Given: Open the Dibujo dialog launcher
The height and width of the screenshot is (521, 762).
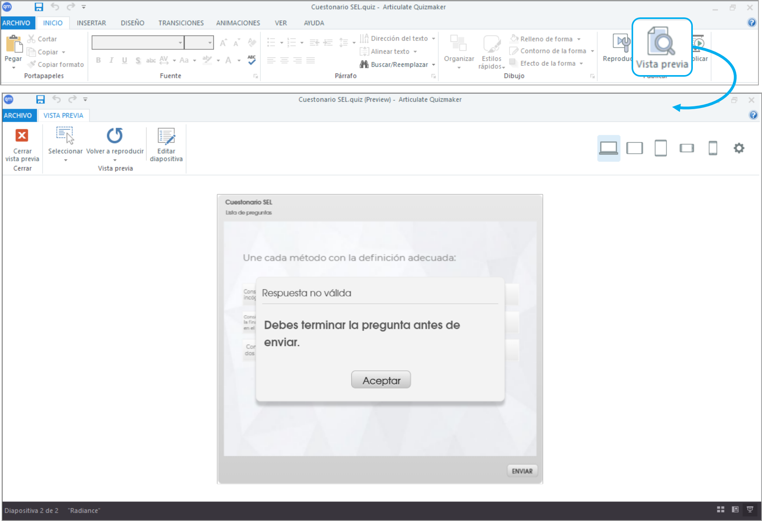Looking at the screenshot, I should tap(592, 76).
